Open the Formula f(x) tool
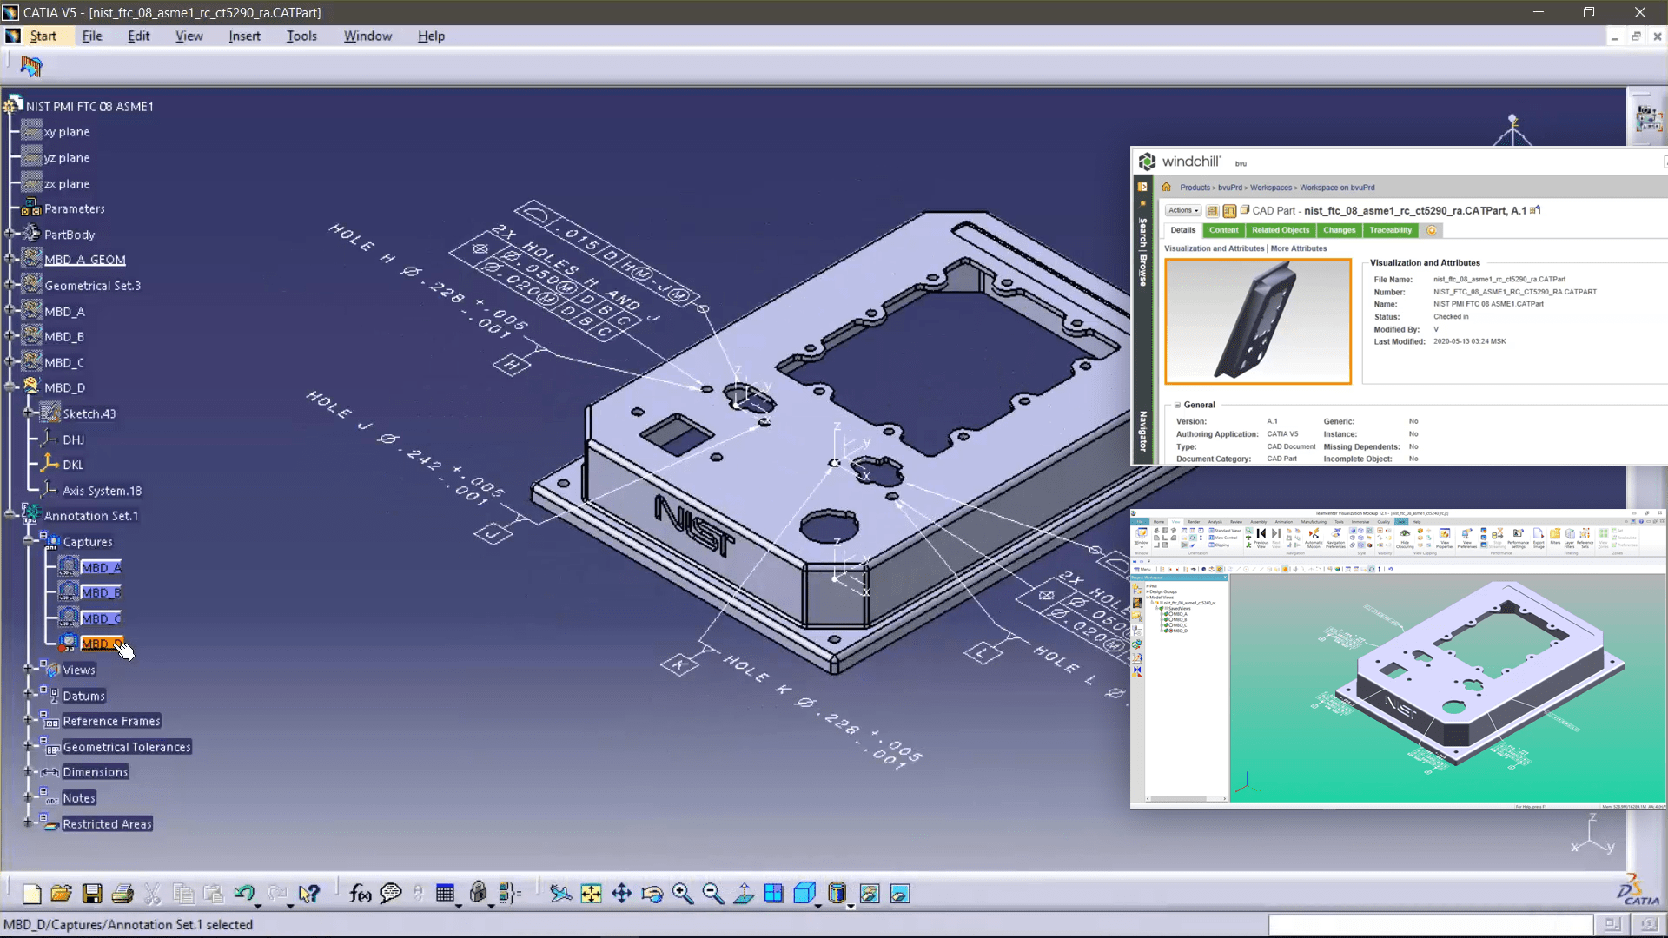 [359, 893]
